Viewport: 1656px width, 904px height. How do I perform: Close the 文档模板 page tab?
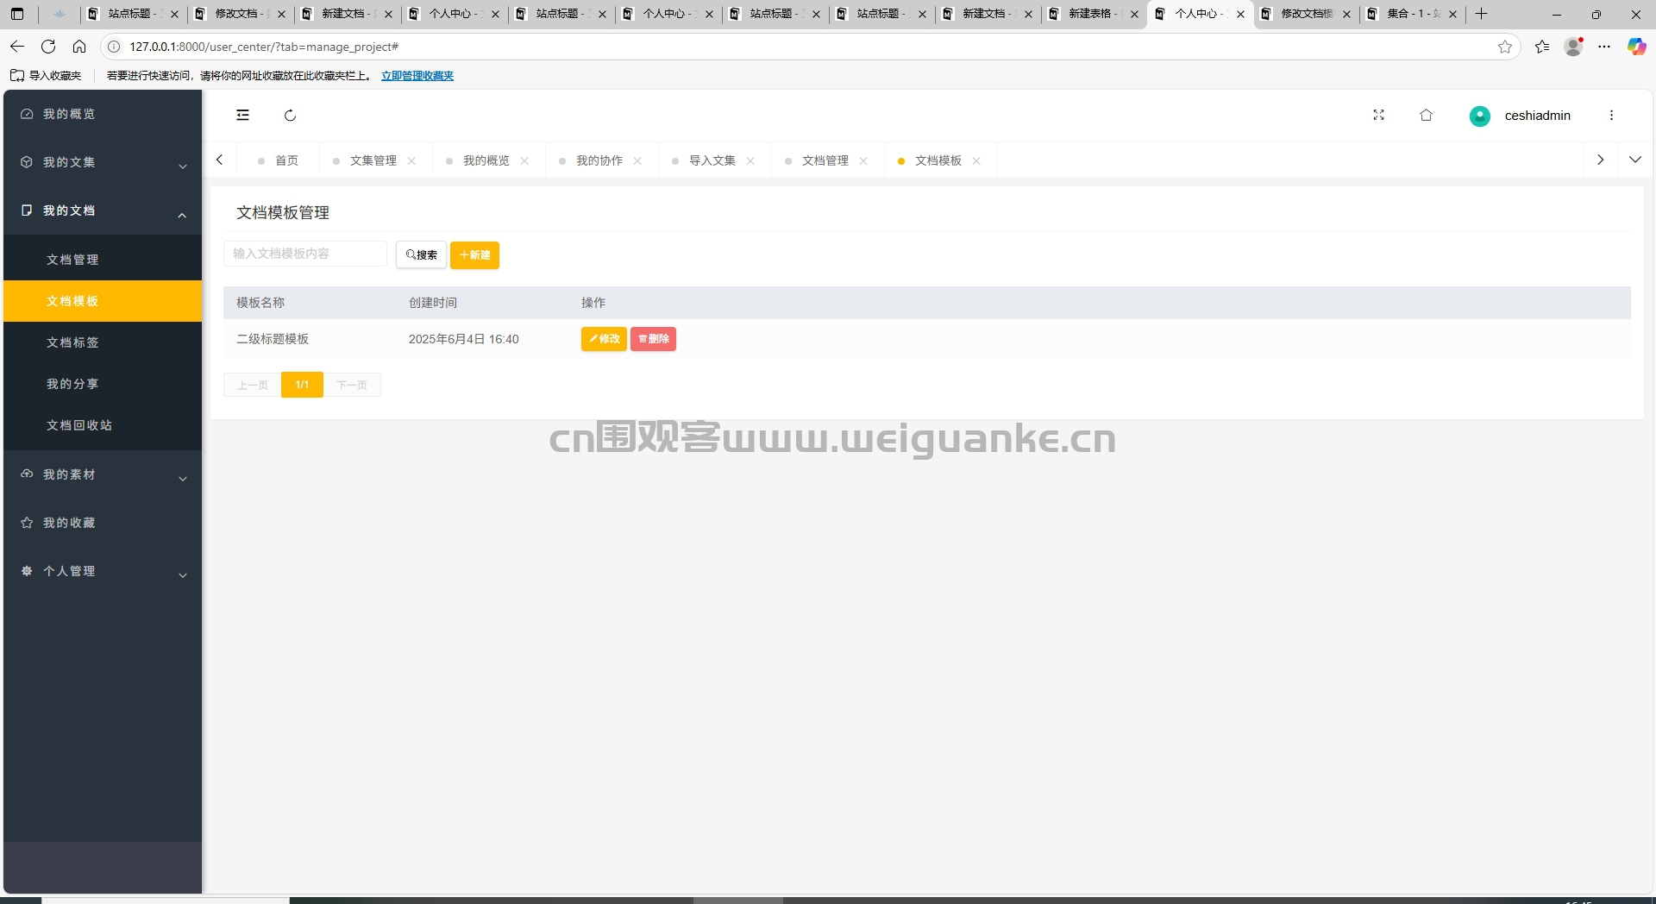coord(976,161)
